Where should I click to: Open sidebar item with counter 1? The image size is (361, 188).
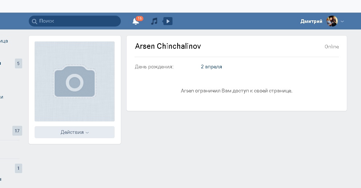[x=18, y=168]
